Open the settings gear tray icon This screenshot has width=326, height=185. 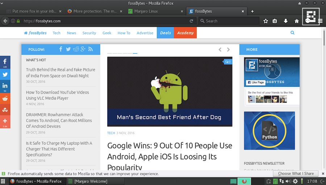coord(295,181)
